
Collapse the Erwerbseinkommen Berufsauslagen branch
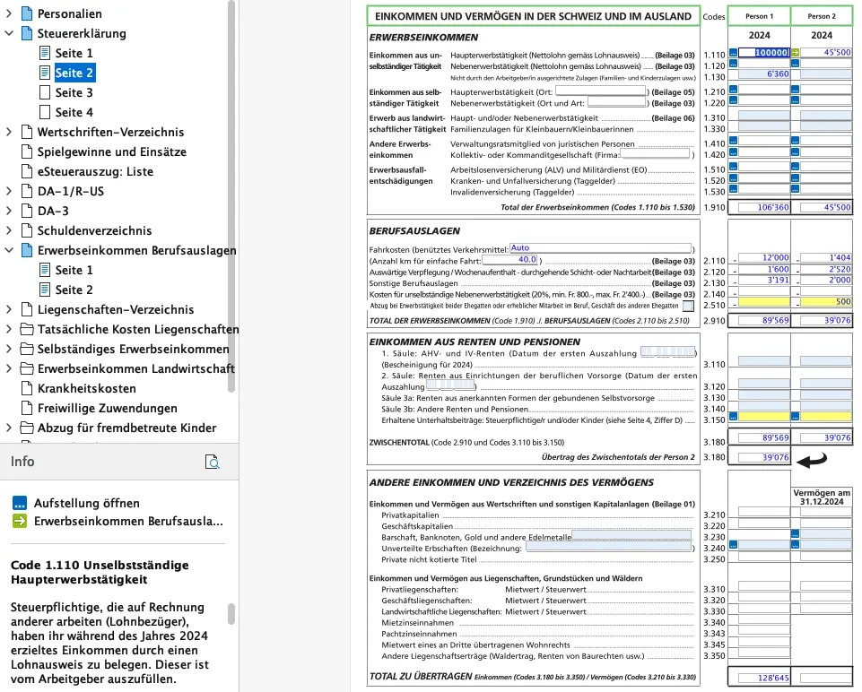9,250
